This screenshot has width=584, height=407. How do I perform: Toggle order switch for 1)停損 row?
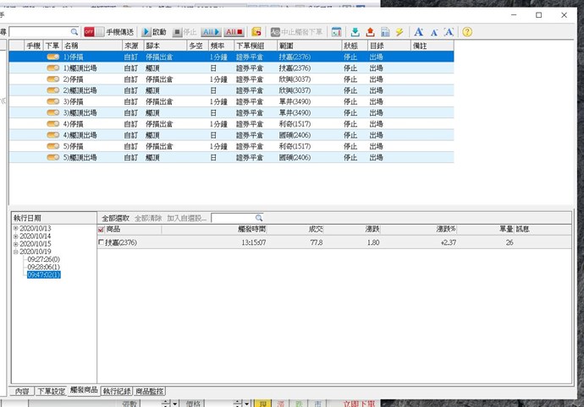(x=52, y=57)
